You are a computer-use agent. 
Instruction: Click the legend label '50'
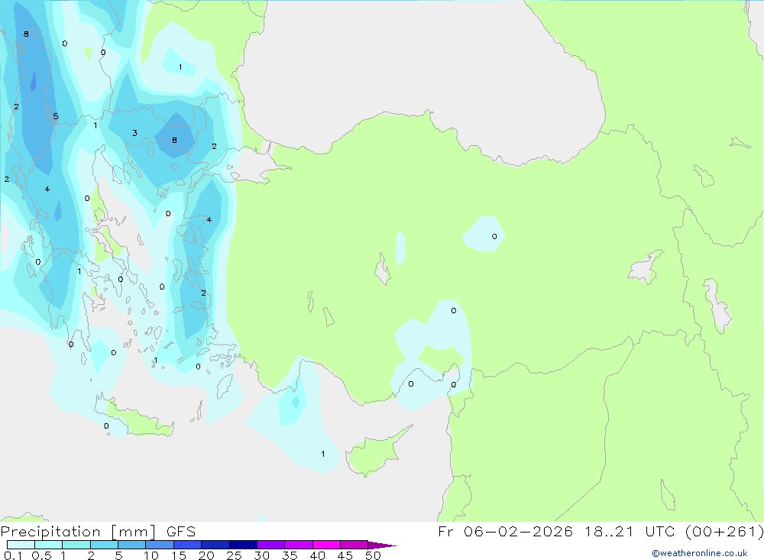[x=373, y=555]
